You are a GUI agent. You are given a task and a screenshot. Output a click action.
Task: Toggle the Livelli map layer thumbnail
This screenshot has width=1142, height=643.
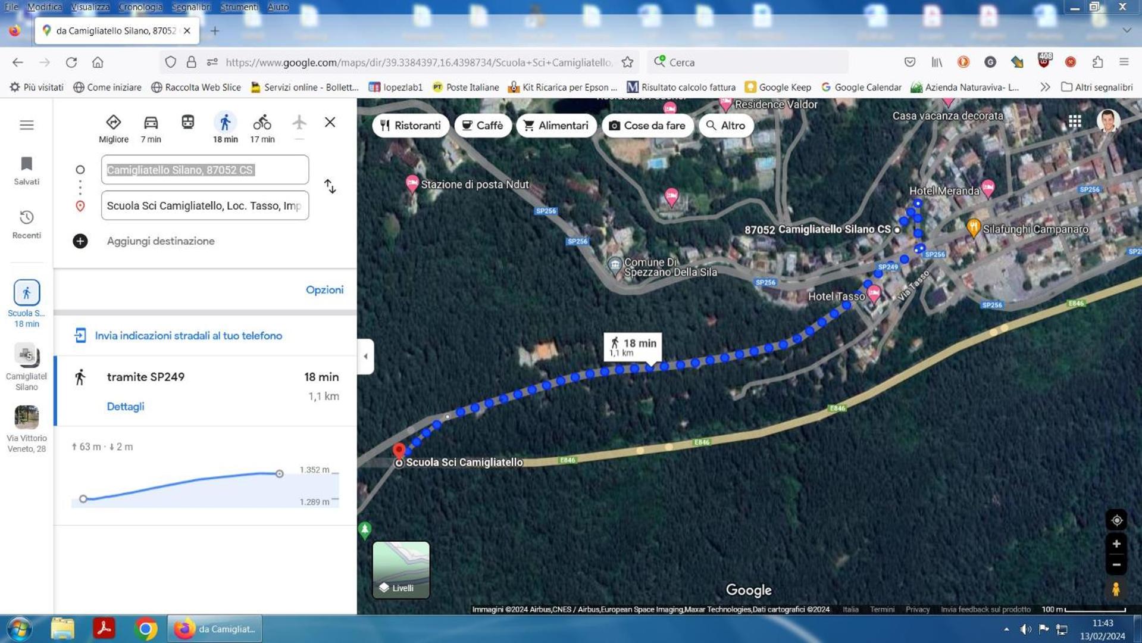coord(401,569)
